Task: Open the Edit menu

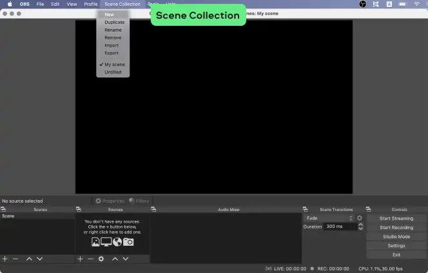Action: coord(55,4)
